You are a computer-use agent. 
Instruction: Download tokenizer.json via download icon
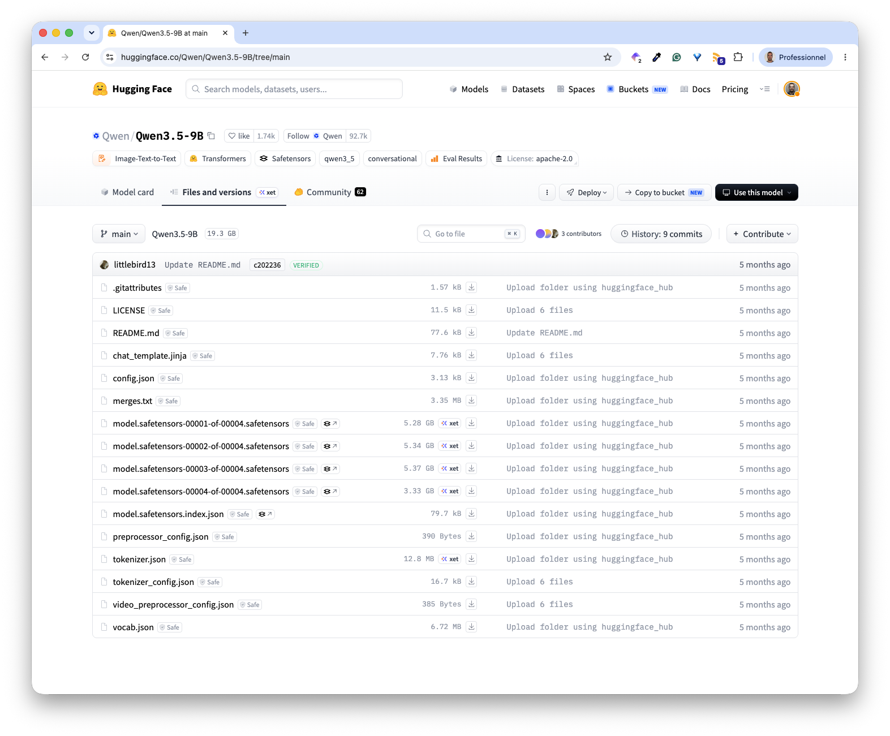[471, 559]
